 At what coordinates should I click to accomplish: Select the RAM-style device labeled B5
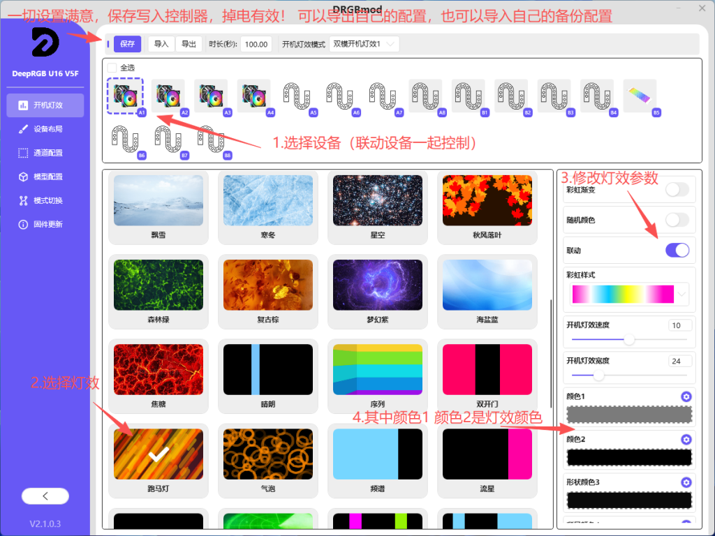tap(640, 96)
